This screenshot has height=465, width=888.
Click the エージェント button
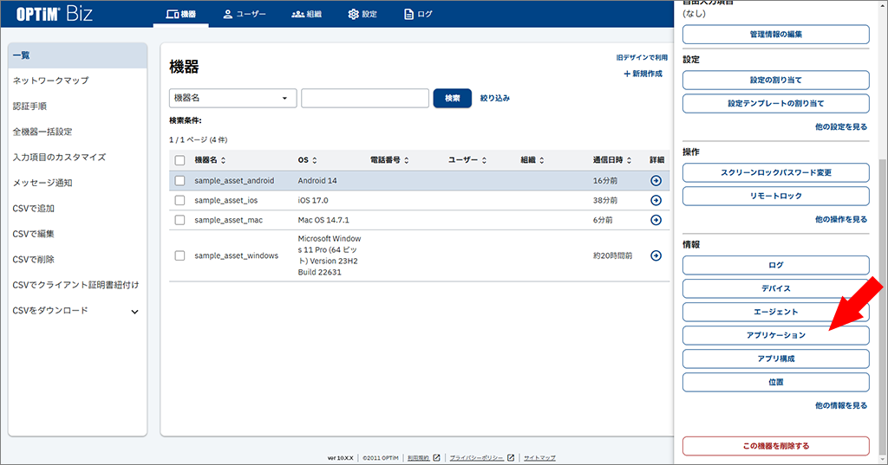[776, 312]
